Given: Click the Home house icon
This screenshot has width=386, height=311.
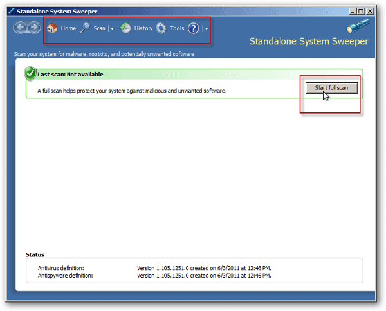Looking at the screenshot, I should pyautogui.click(x=53, y=28).
